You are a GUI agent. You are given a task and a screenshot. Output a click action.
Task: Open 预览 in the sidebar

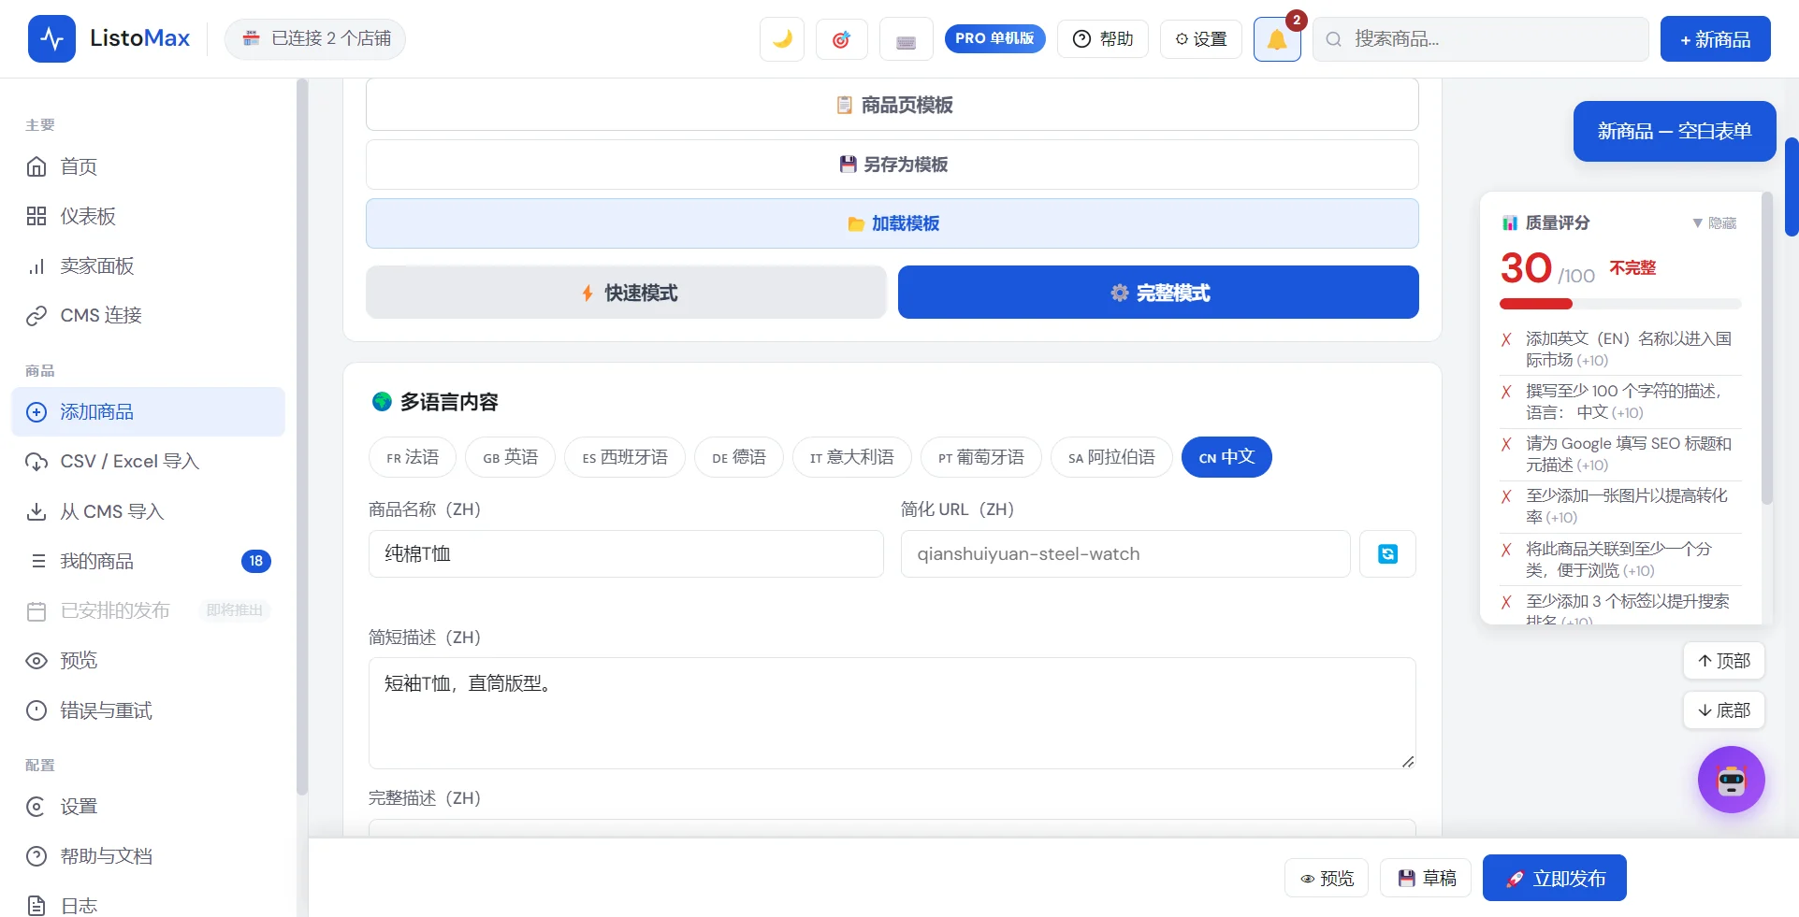coord(148,660)
